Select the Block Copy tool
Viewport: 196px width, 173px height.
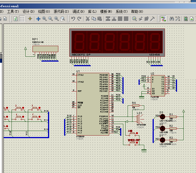[x=108, y=19]
